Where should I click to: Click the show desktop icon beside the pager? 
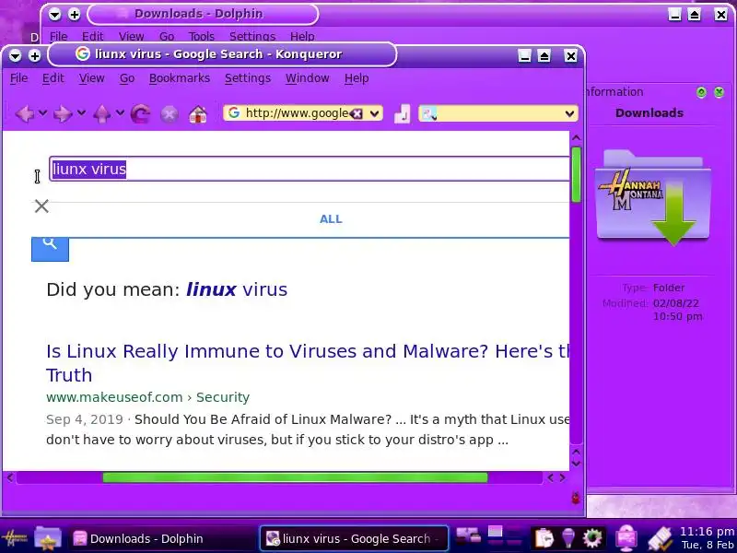[469, 535]
